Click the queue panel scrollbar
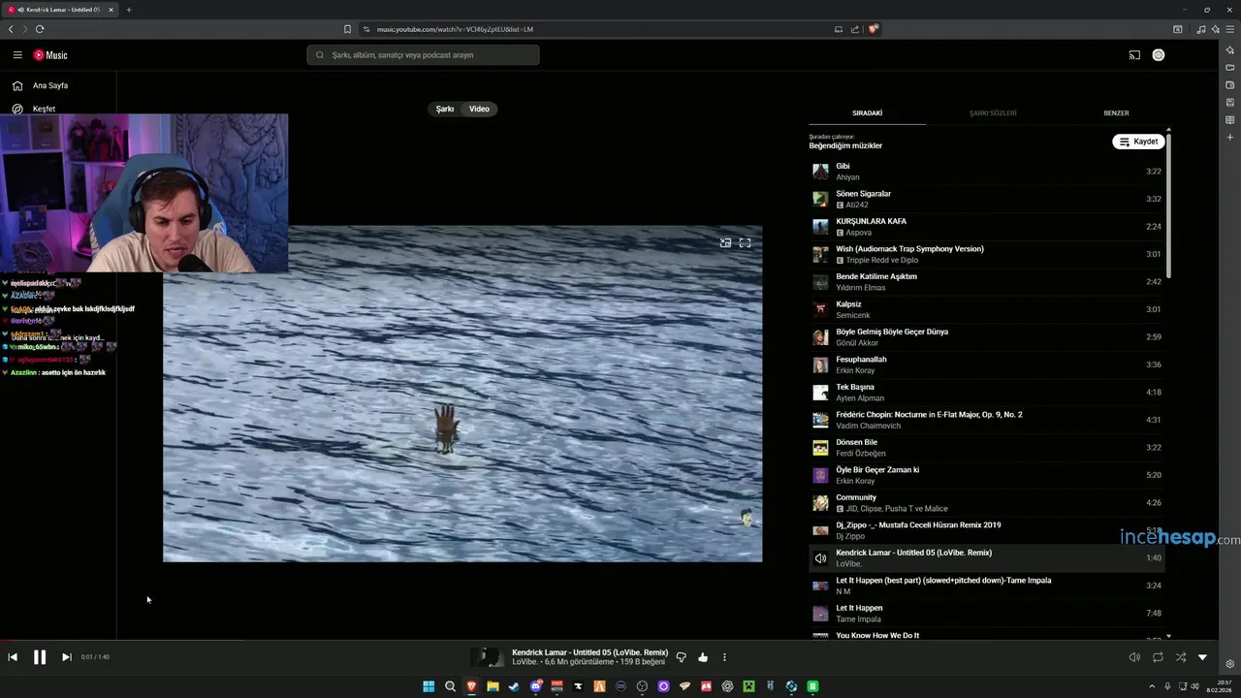Viewport: 1241px width, 698px height. (1168, 204)
